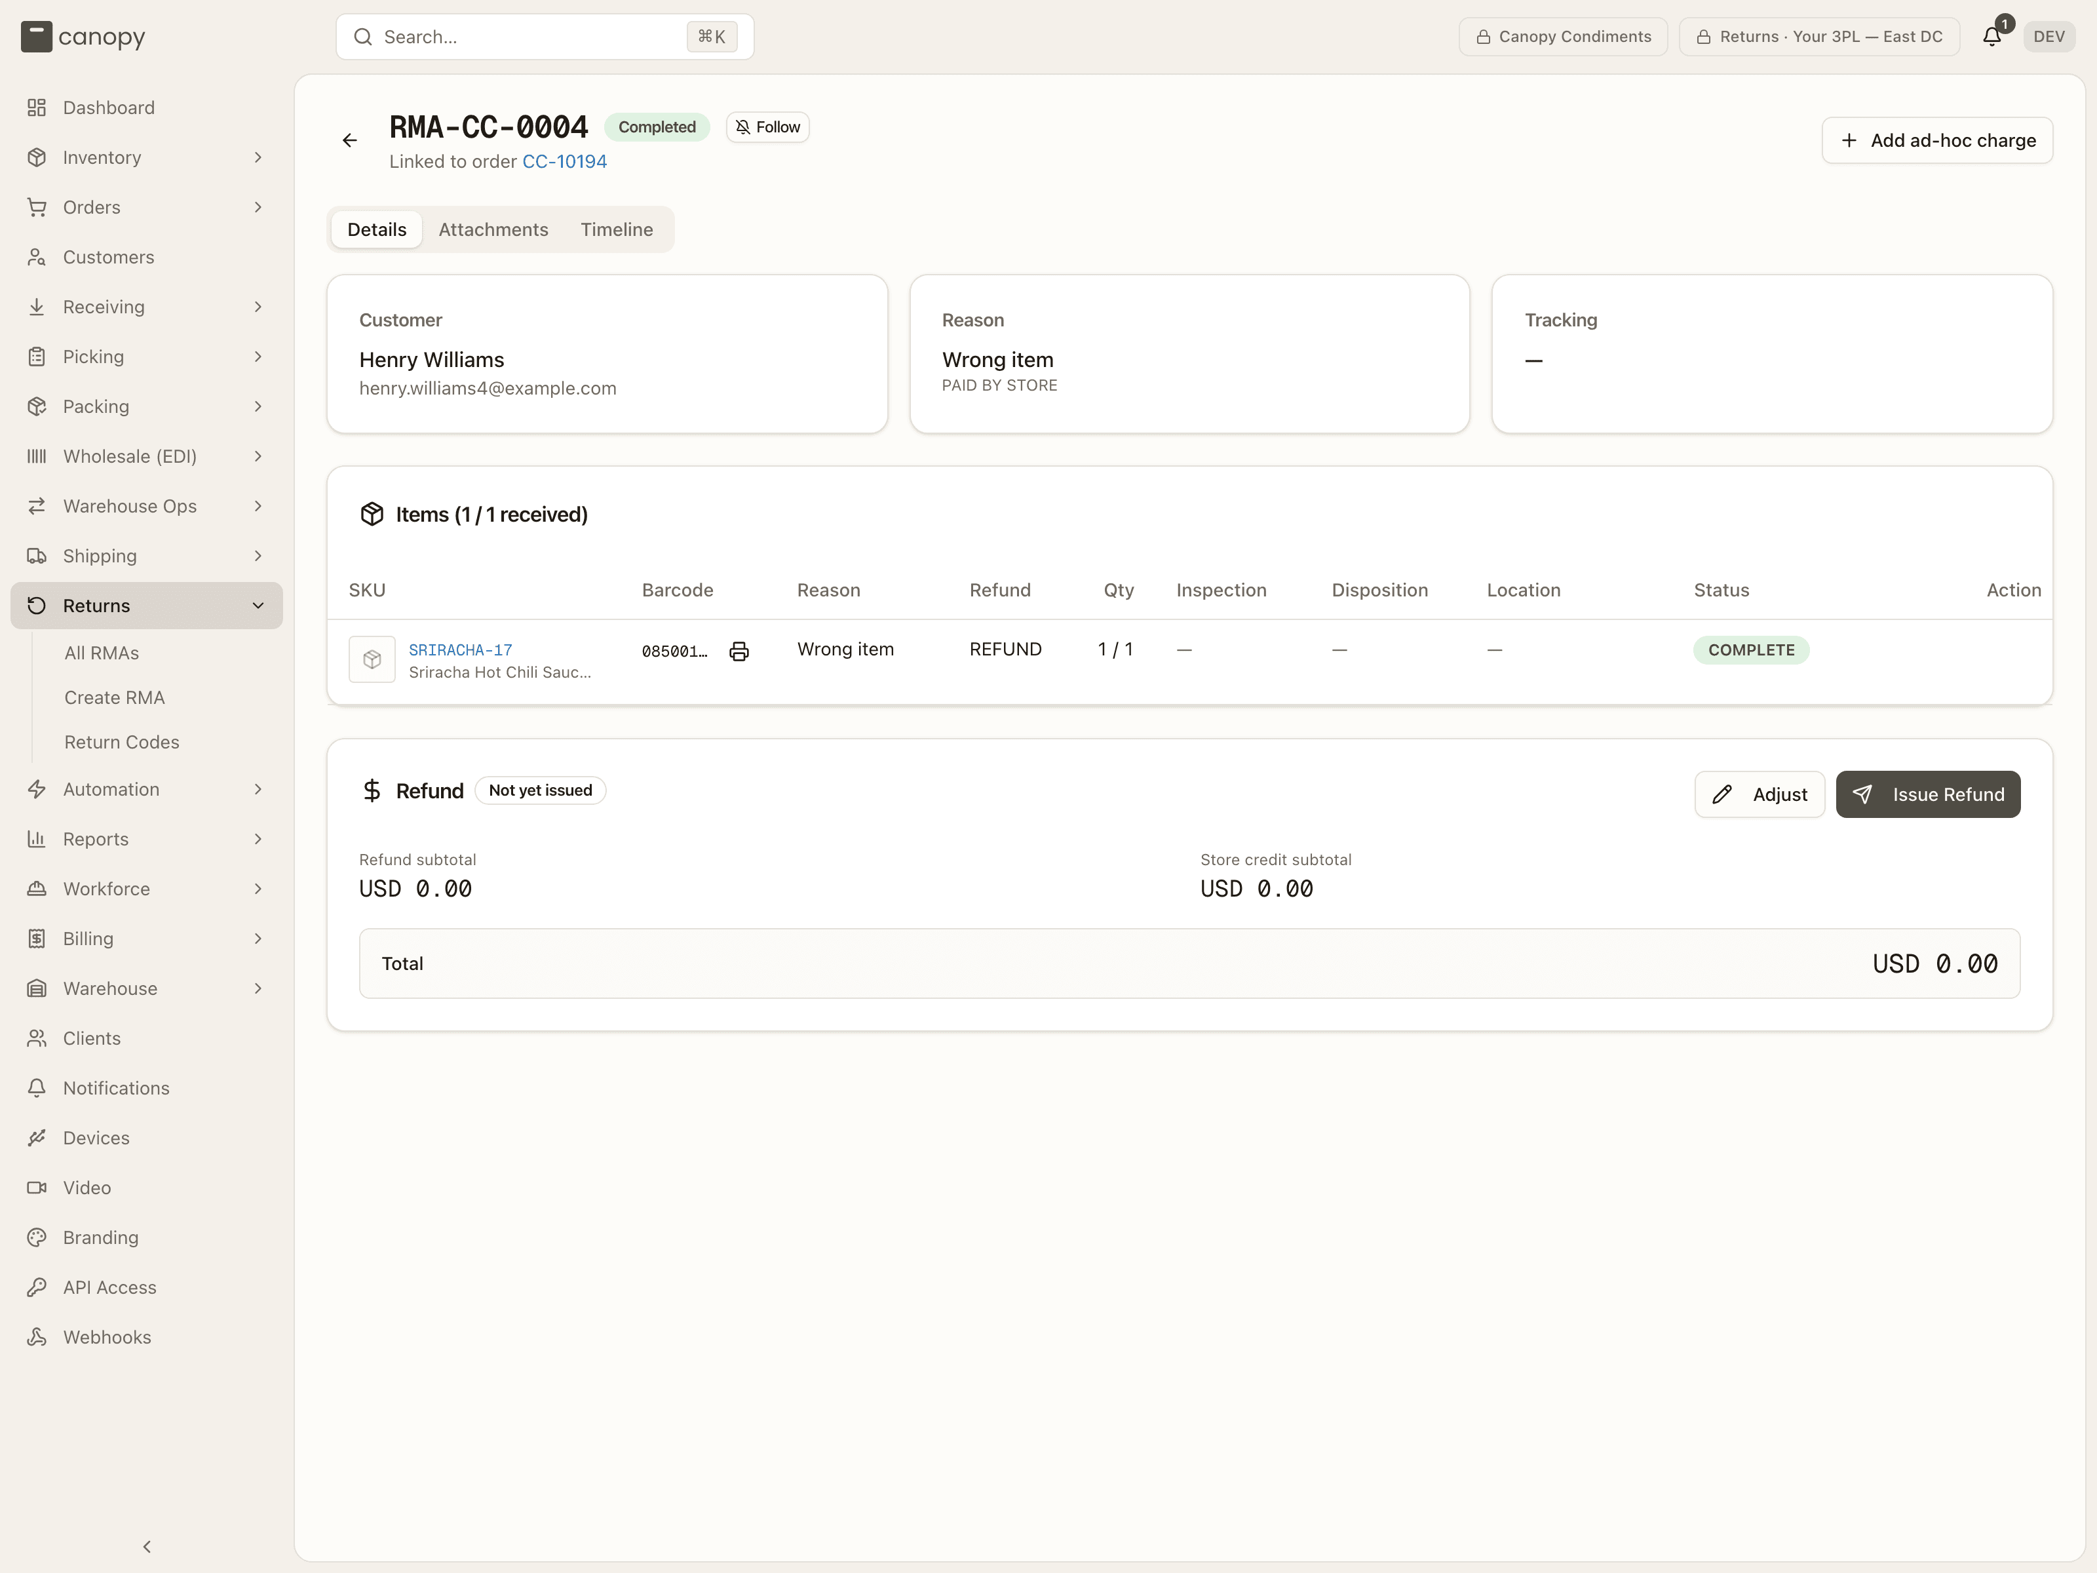Click the search magnifier icon
Image resolution: width=2097 pixels, height=1573 pixels.
[x=362, y=37]
